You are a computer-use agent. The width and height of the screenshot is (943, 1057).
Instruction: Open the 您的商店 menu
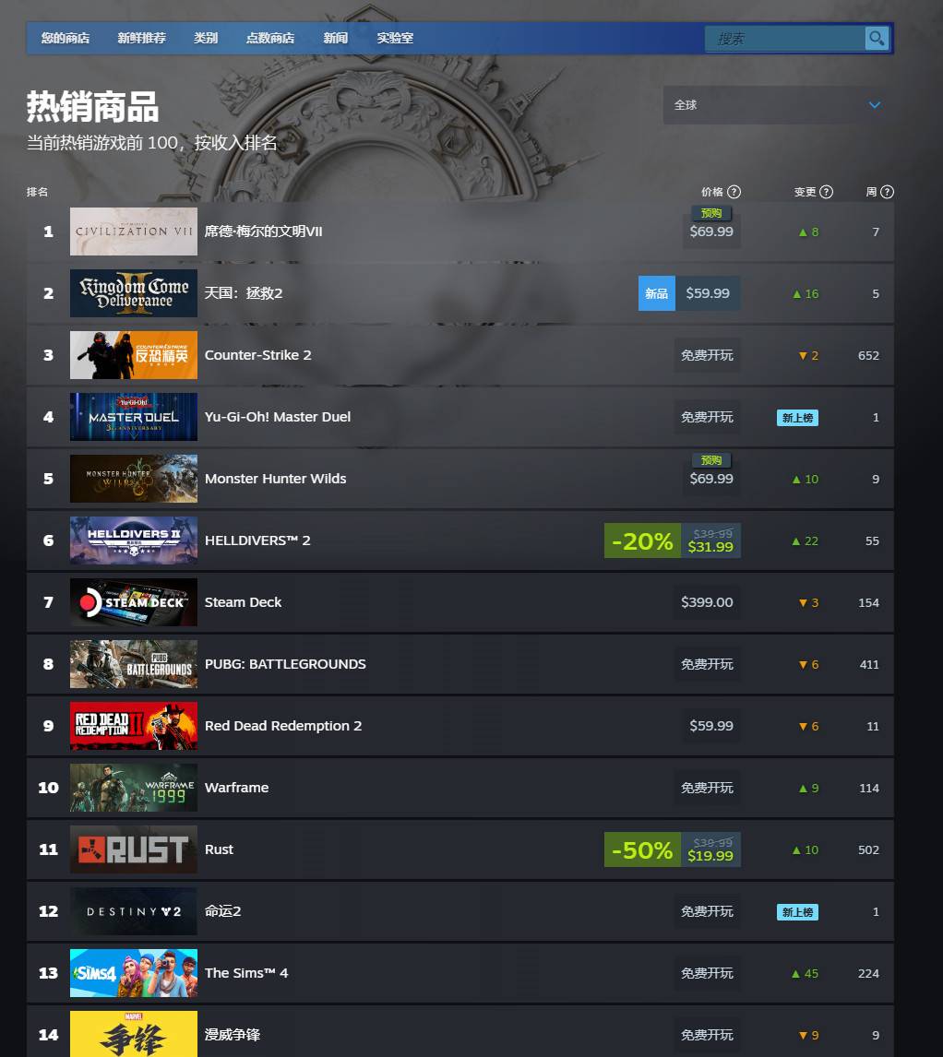[x=66, y=39]
